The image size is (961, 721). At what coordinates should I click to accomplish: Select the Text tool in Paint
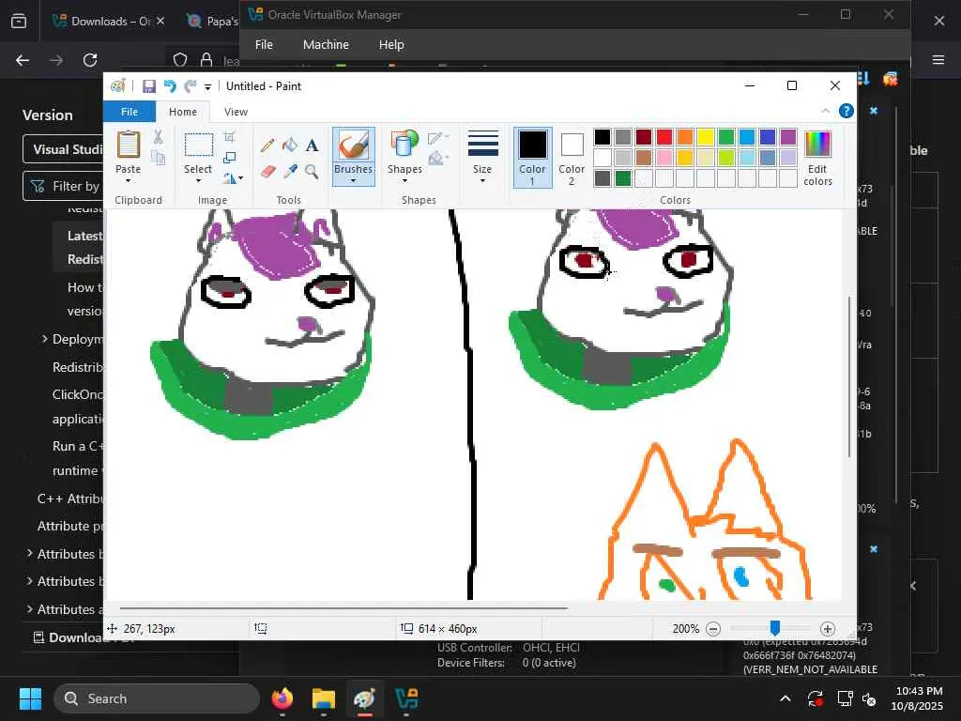[312, 146]
